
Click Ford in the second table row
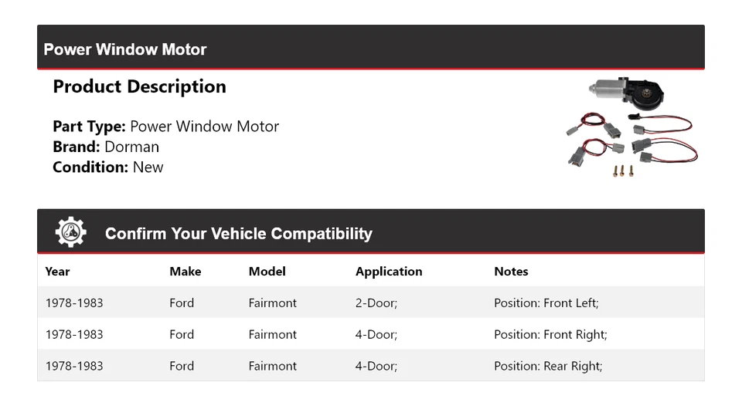pos(182,334)
